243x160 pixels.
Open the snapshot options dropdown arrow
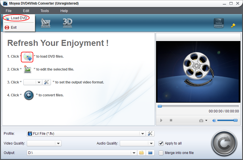[x=206, y=120]
